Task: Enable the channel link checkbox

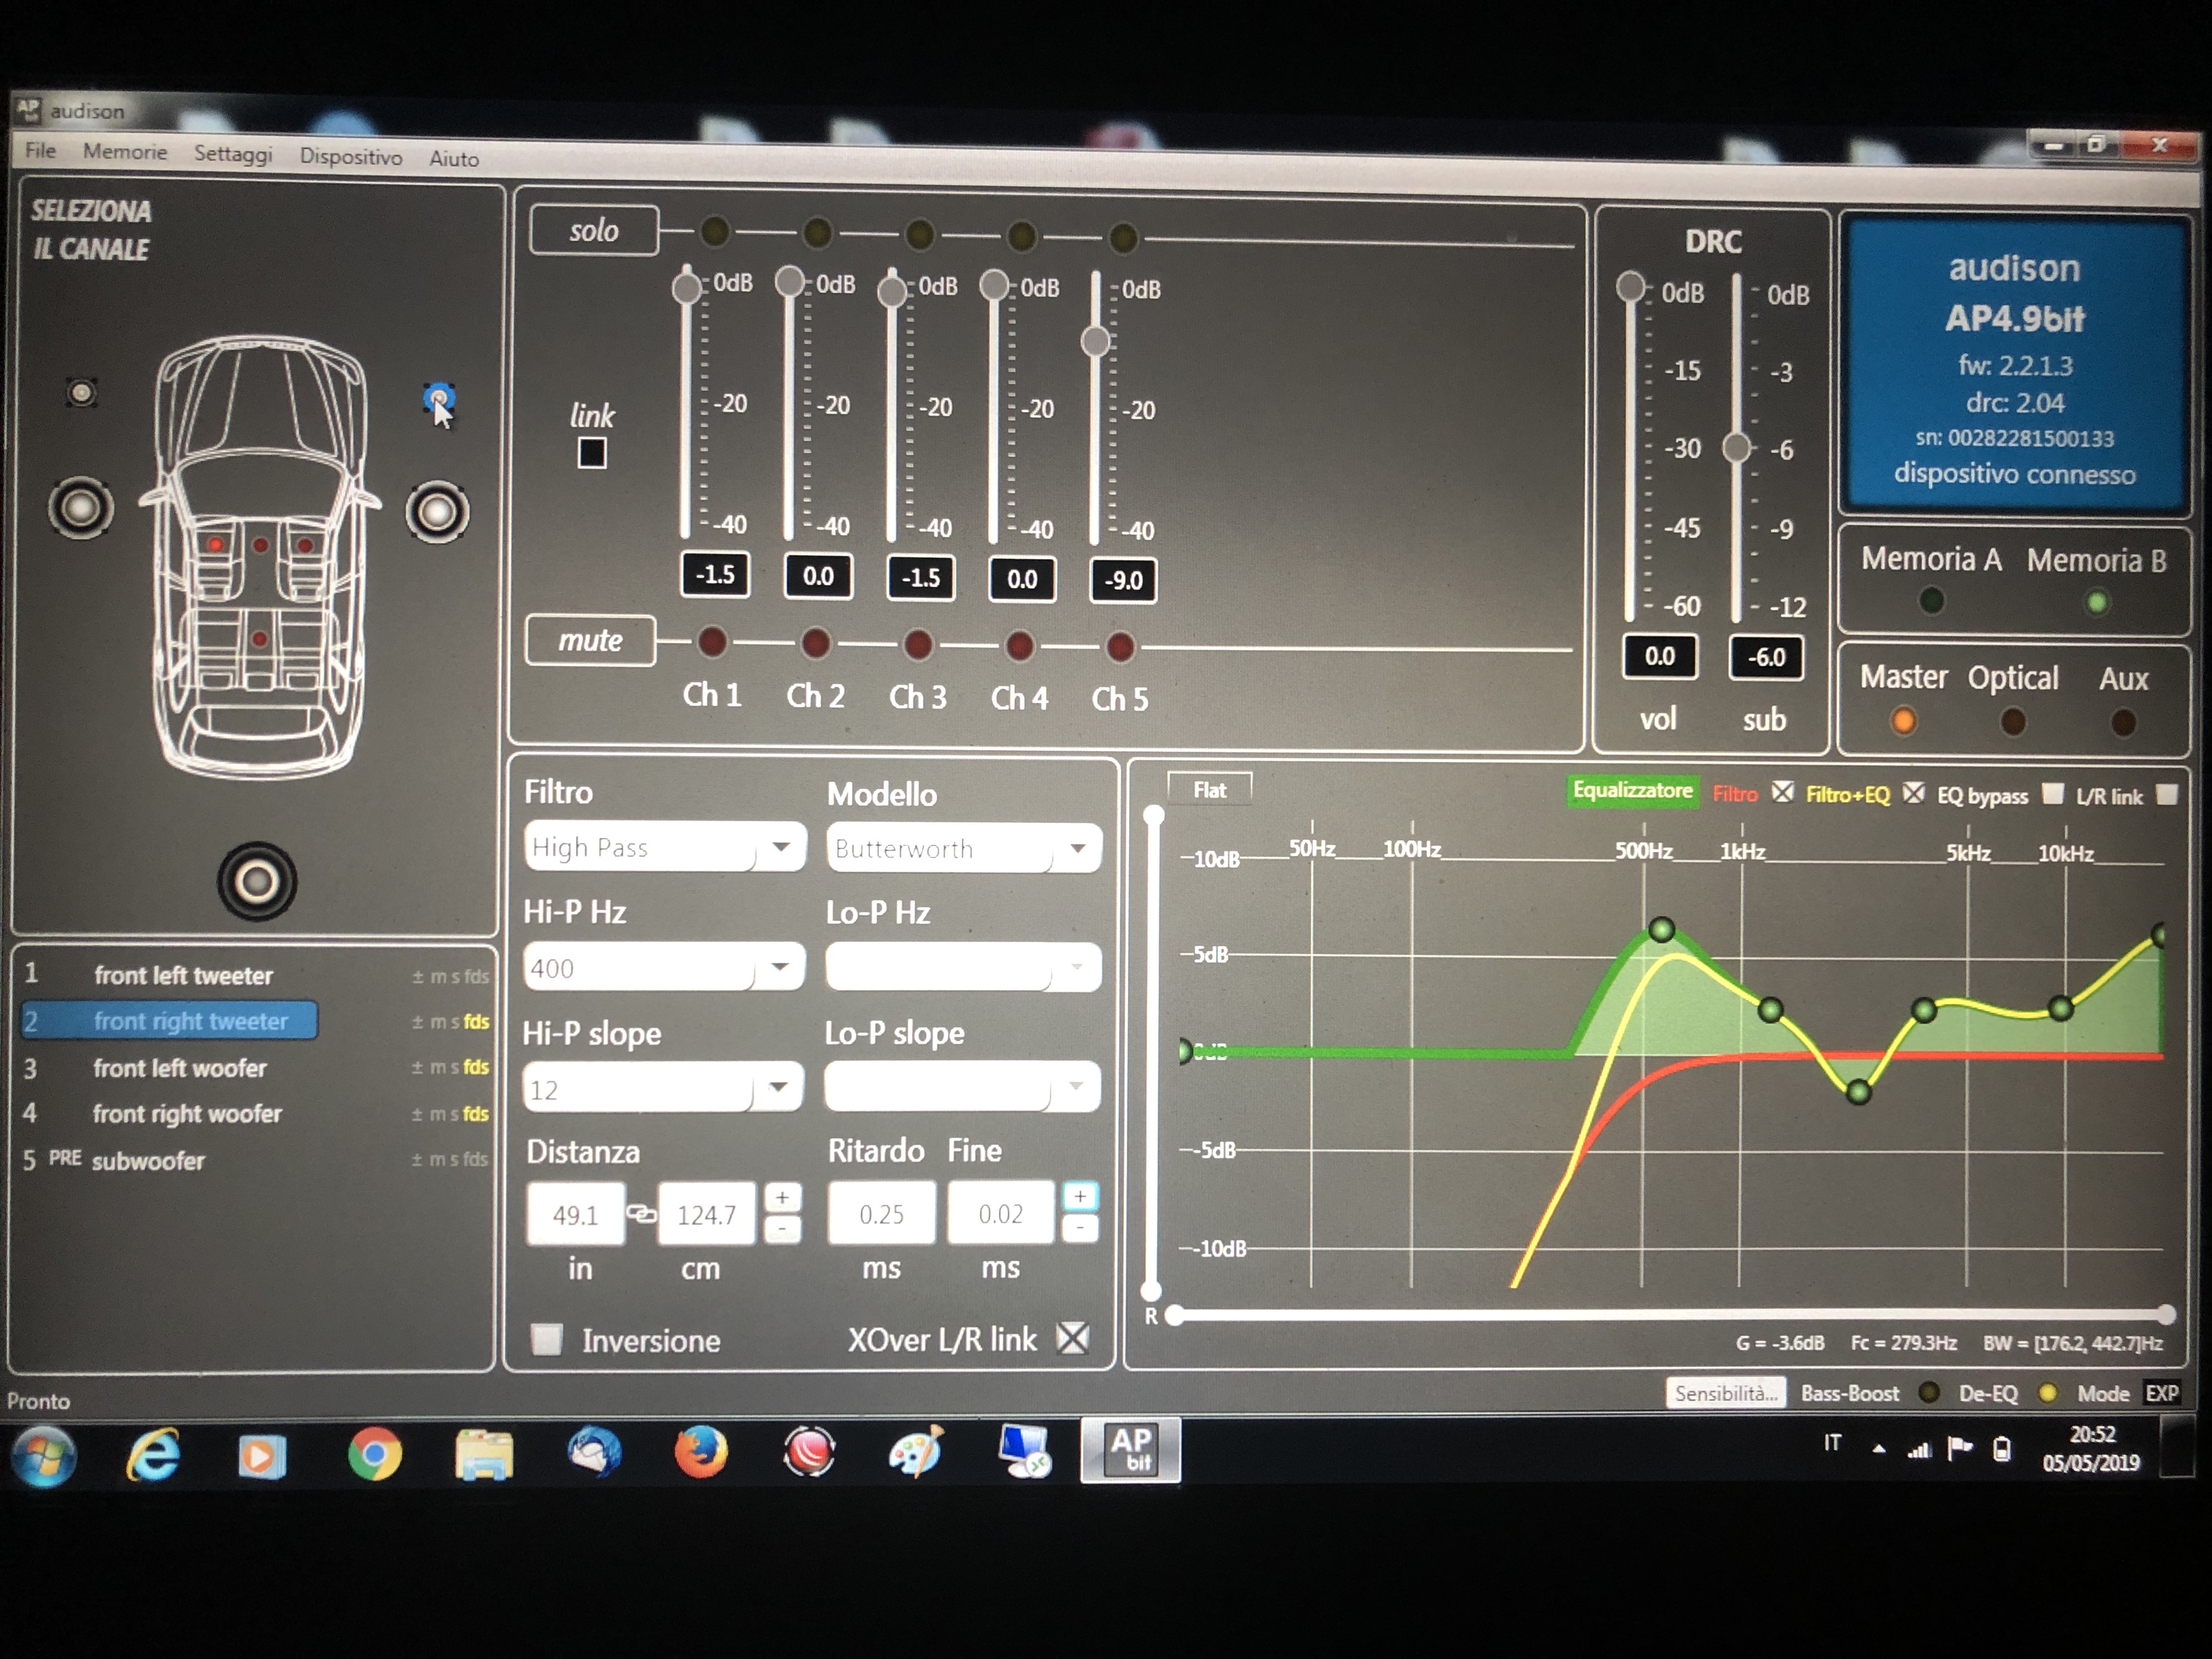Action: [x=592, y=453]
